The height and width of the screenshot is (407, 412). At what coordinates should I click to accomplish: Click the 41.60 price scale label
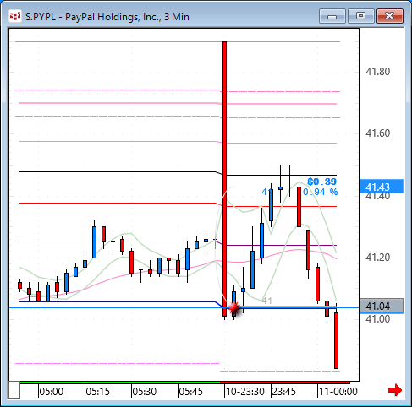[377, 133]
